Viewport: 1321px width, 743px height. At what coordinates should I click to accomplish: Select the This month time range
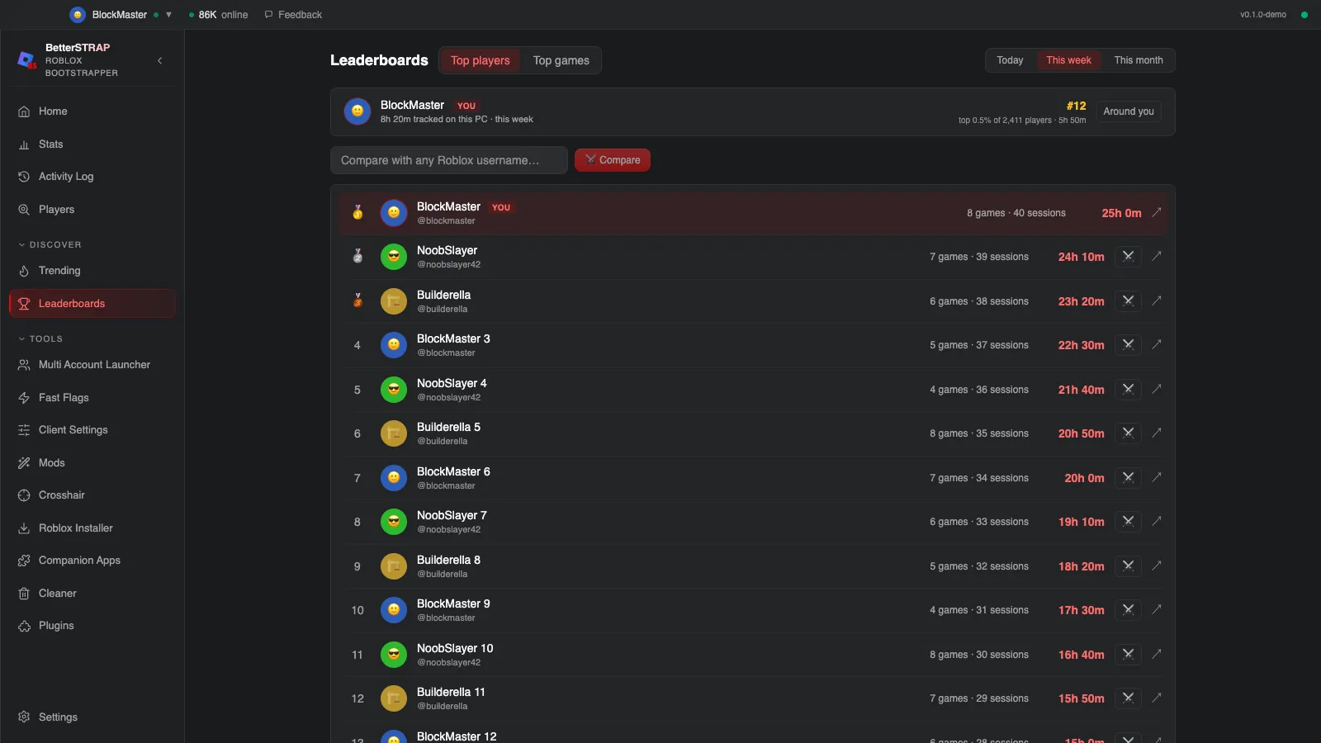click(1139, 60)
